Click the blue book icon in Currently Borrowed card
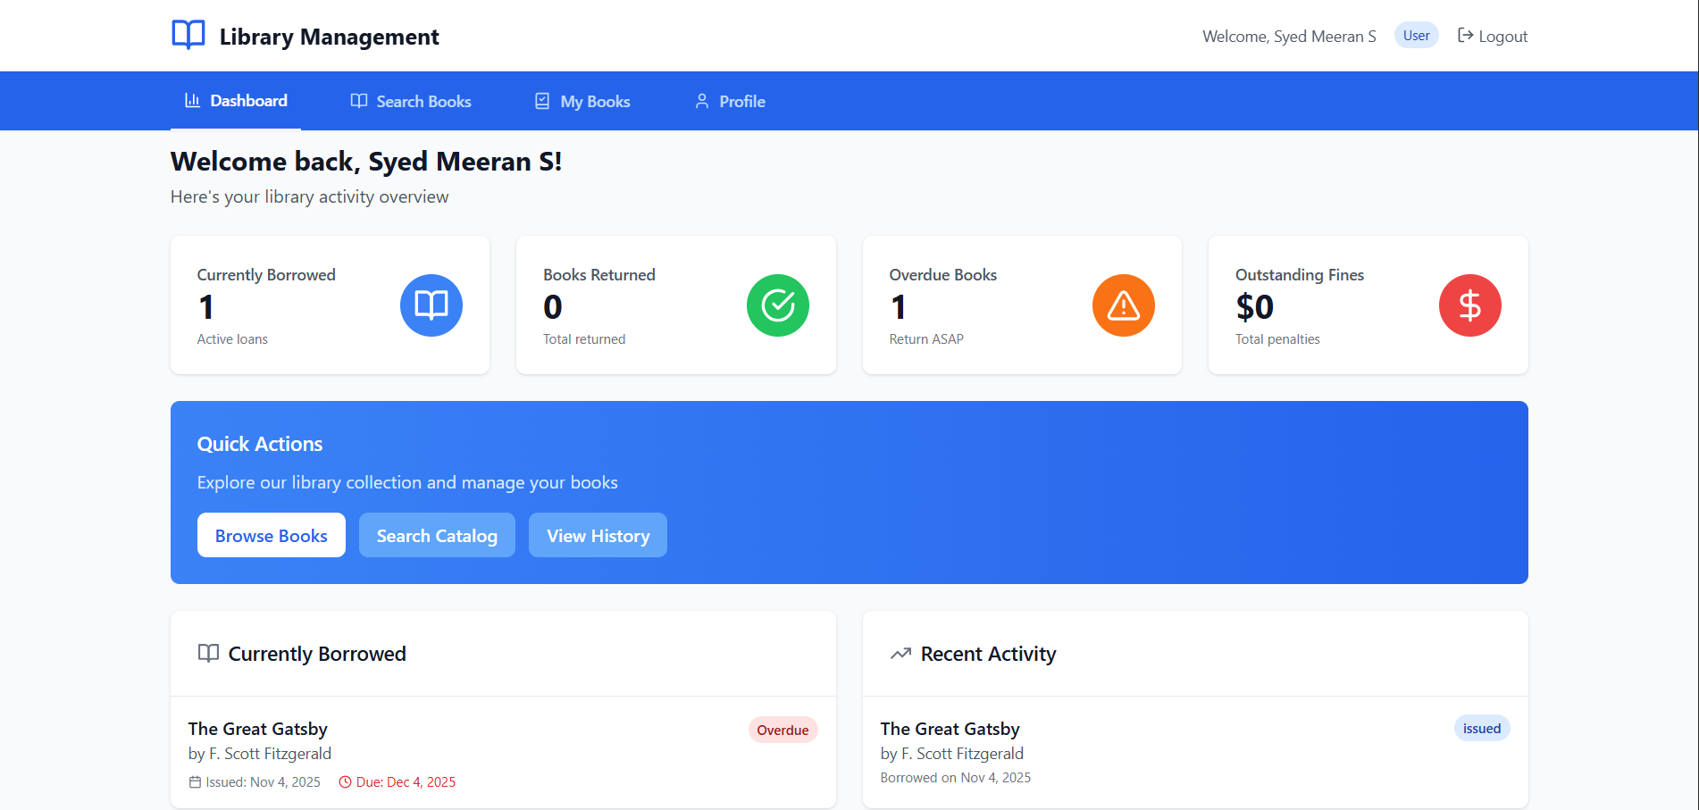 (431, 305)
